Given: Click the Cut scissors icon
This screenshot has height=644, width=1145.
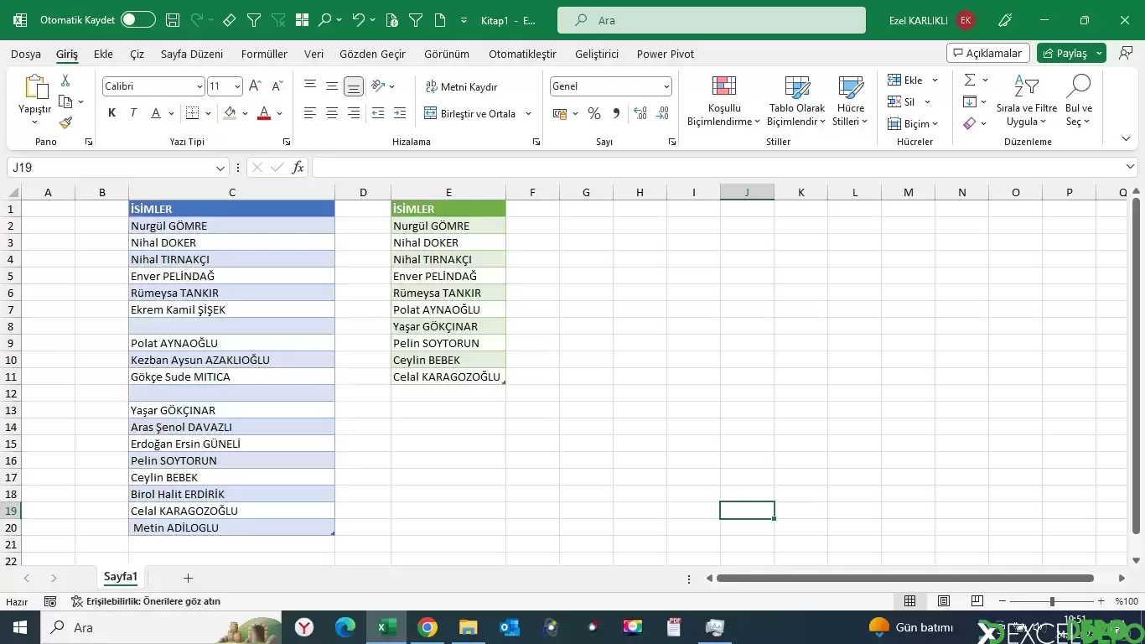Looking at the screenshot, I should point(65,80).
